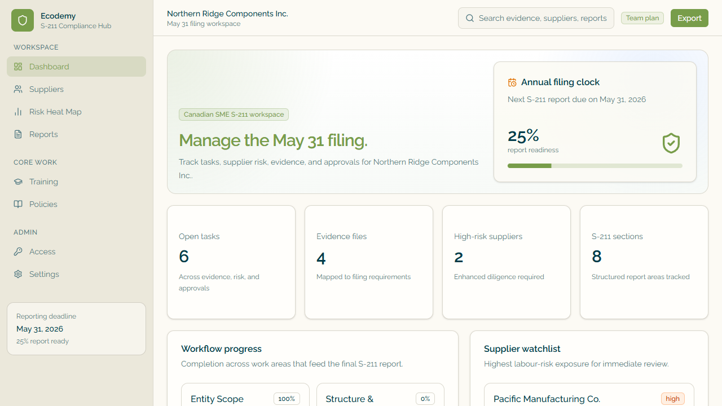Open the High-risk suppliers summary card
This screenshot has width=722, height=406.
507,262
